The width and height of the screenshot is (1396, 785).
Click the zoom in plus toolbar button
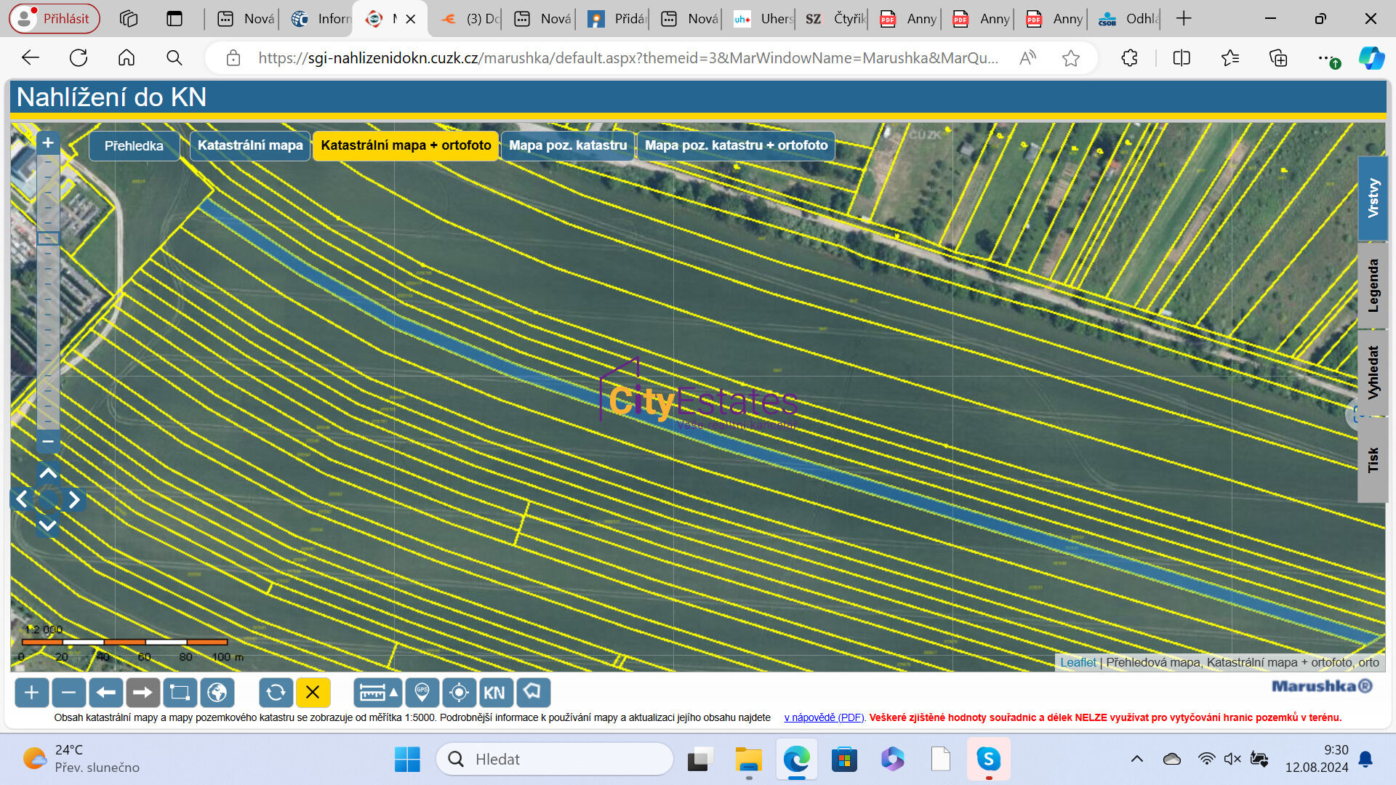[x=31, y=693]
